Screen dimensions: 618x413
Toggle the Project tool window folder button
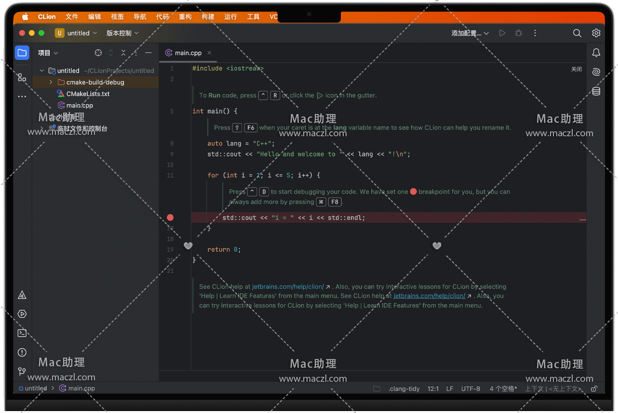pyautogui.click(x=22, y=53)
